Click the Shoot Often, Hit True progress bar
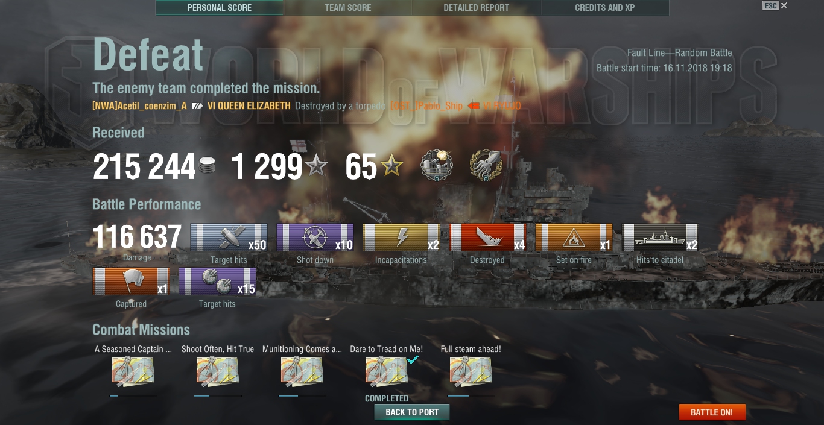824x425 pixels. coord(218,396)
